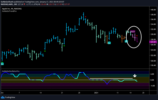Click the GoNoGoCharts publisher name
Image resolution: width=158 pixels, height=100 pixels.
coord(7,2)
